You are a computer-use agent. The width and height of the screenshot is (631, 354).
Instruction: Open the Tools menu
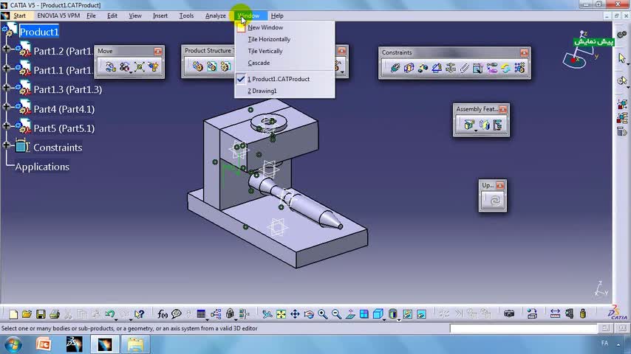(186, 15)
